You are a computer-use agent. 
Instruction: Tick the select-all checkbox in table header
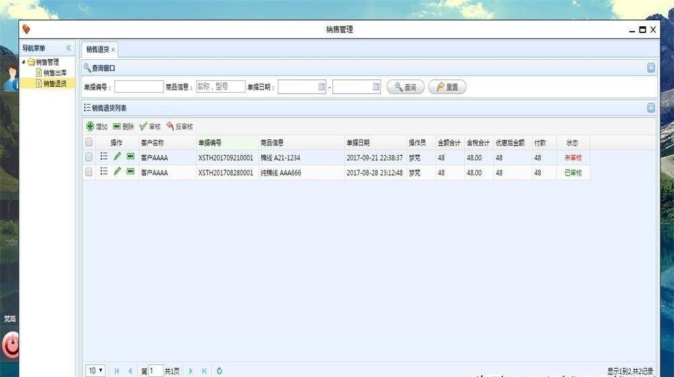pos(89,143)
